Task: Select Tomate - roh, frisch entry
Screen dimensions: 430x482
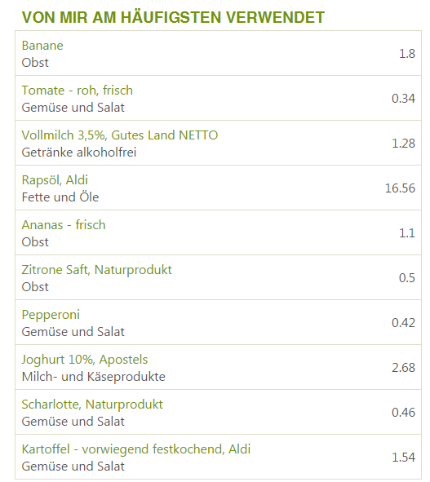Action: [x=78, y=91]
